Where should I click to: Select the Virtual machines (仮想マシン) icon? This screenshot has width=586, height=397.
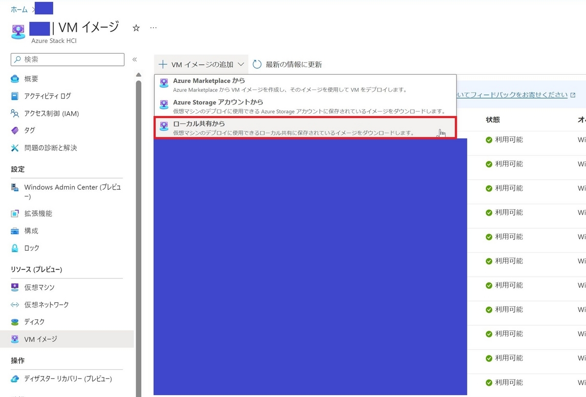pyautogui.click(x=15, y=287)
